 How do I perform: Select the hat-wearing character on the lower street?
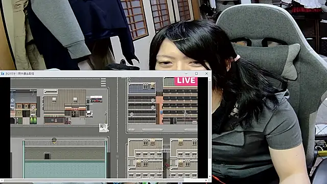point(54,140)
